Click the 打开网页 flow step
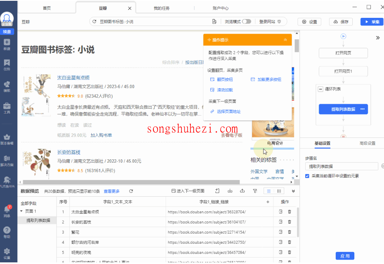 [343, 53]
